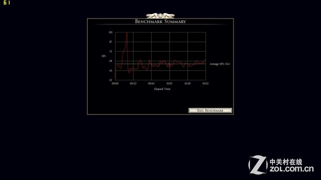321x180 pixels.
Task: Click the 01:07 time label
Action: point(170,83)
